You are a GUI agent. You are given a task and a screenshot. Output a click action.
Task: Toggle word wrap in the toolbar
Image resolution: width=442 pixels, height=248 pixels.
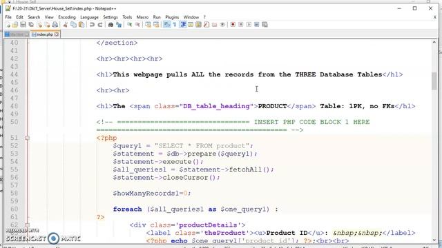point(167,25)
